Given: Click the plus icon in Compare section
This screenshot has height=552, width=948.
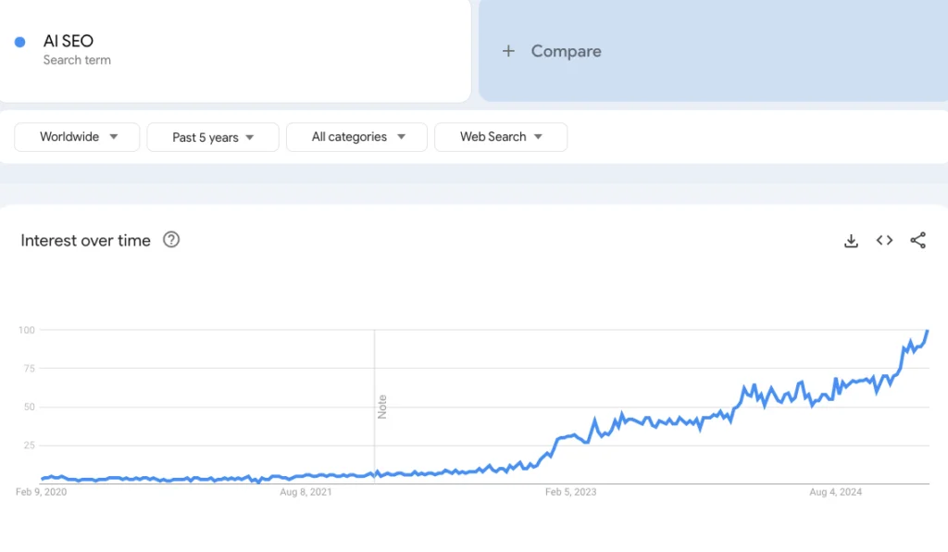Looking at the screenshot, I should (x=508, y=52).
